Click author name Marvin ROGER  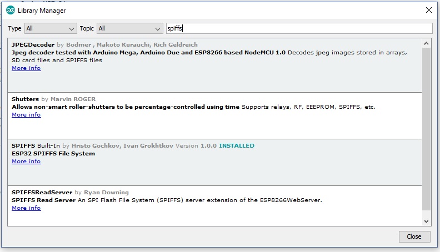(73, 99)
